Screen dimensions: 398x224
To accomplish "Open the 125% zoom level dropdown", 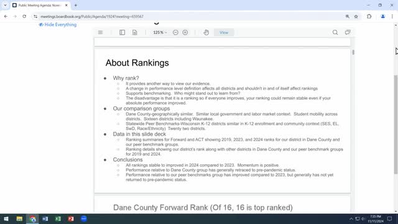I will pos(160,32).
